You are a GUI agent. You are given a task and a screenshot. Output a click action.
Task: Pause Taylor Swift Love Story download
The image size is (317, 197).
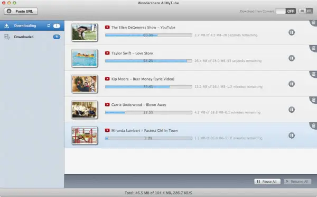(x=292, y=58)
